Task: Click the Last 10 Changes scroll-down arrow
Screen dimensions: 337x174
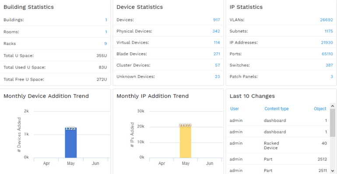Action: (x=333, y=171)
